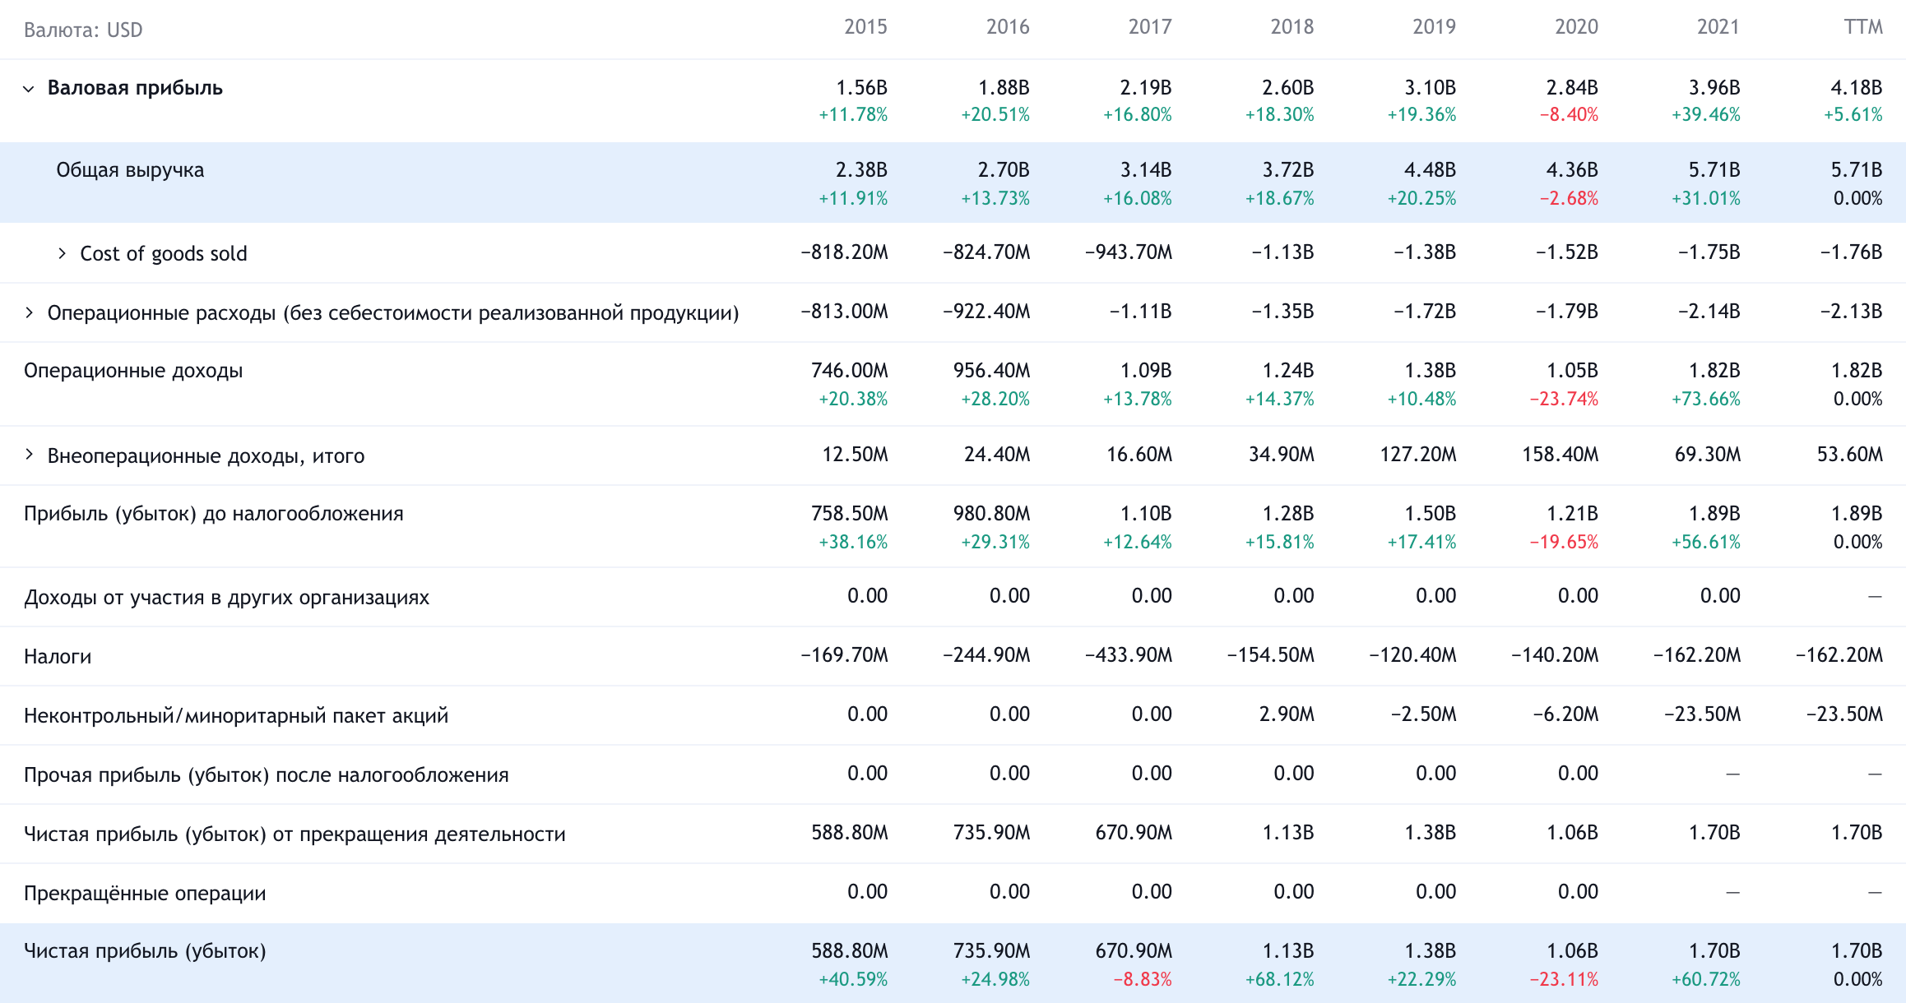Viewport: 1906px width, 1003px height.
Task: Click net income change -8.83%
Action: (1143, 979)
